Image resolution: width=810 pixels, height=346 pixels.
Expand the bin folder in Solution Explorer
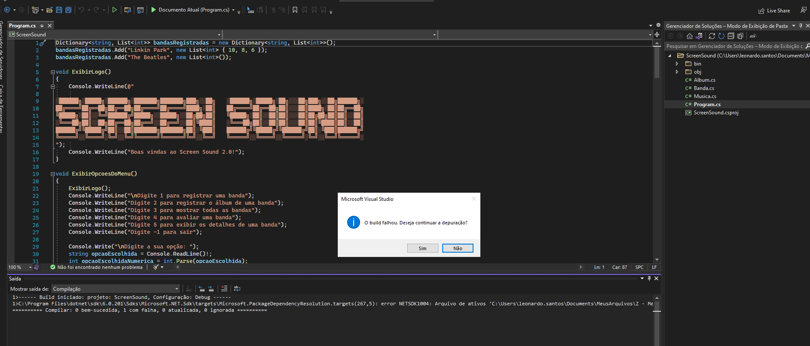coord(677,64)
